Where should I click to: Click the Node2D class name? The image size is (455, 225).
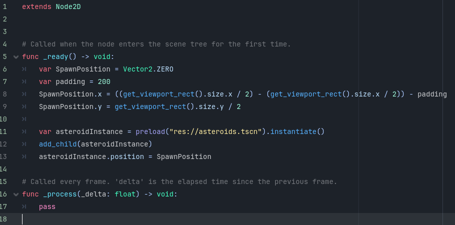[70, 7]
